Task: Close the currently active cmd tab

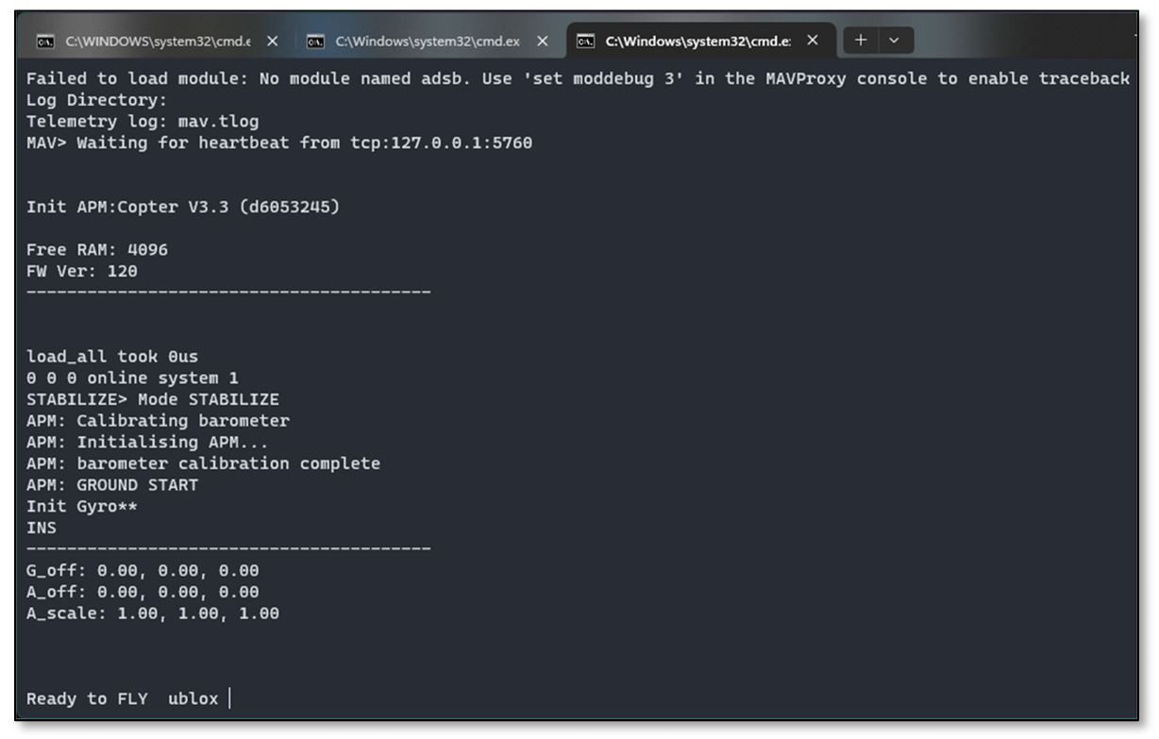Action: tap(813, 42)
